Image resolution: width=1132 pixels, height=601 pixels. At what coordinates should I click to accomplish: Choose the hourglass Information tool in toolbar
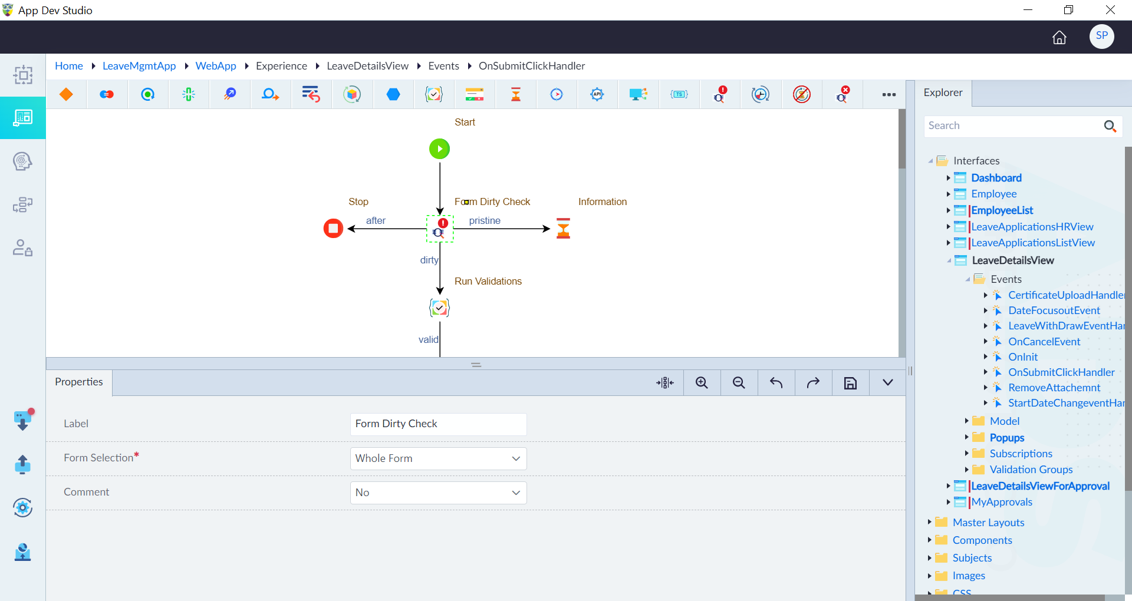516,94
